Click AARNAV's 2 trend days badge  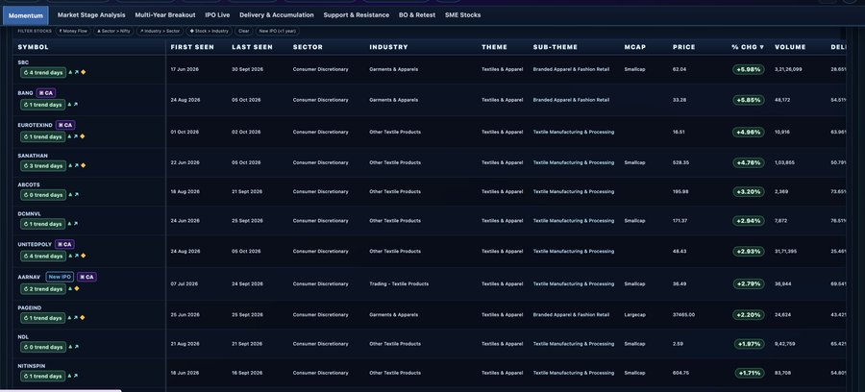pyautogui.click(x=43, y=288)
